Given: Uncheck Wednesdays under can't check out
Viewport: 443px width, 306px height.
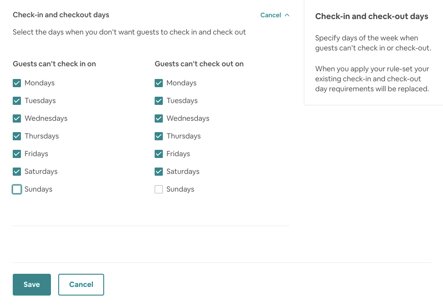Looking at the screenshot, I should click(159, 118).
